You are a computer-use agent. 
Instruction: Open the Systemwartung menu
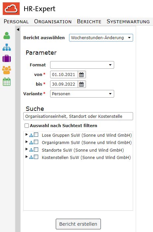click(128, 22)
